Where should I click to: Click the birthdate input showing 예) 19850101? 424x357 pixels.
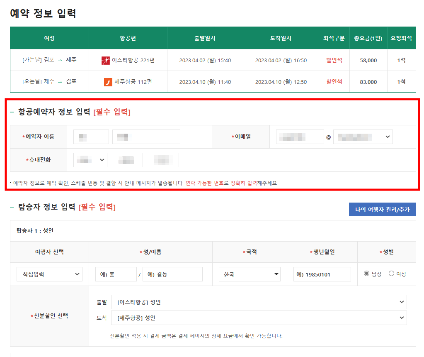click(x=322, y=274)
